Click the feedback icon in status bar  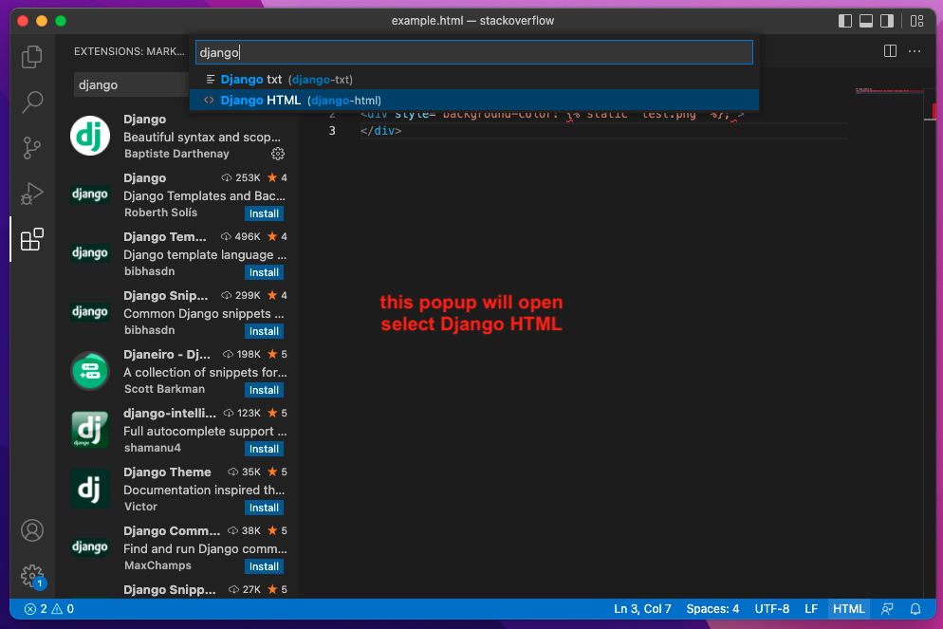click(x=887, y=609)
